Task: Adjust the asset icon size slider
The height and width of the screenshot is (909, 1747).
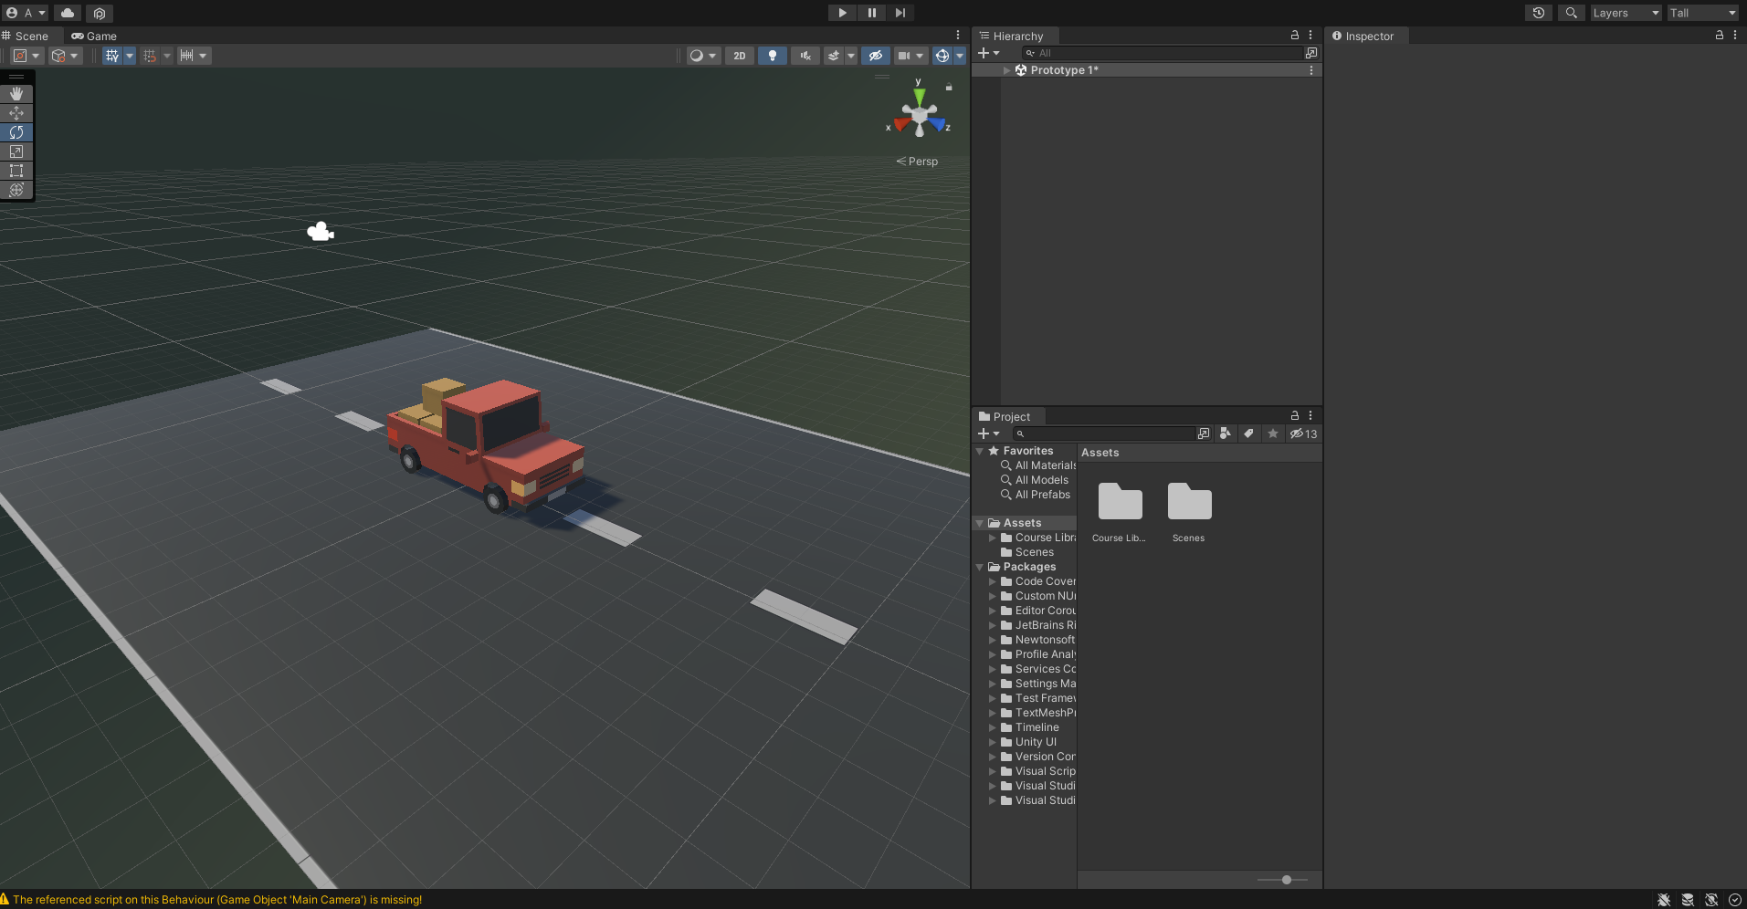Action: (1286, 880)
